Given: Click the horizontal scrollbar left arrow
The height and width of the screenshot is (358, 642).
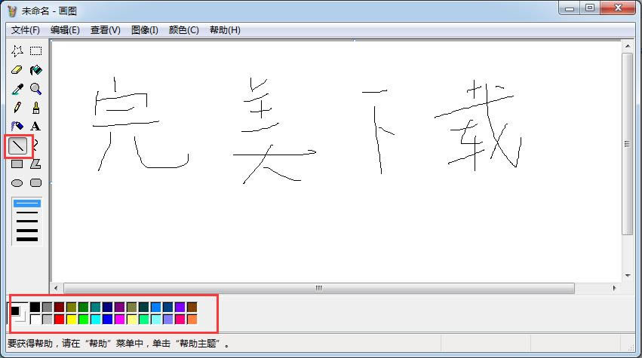Looking at the screenshot, I should pos(56,288).
